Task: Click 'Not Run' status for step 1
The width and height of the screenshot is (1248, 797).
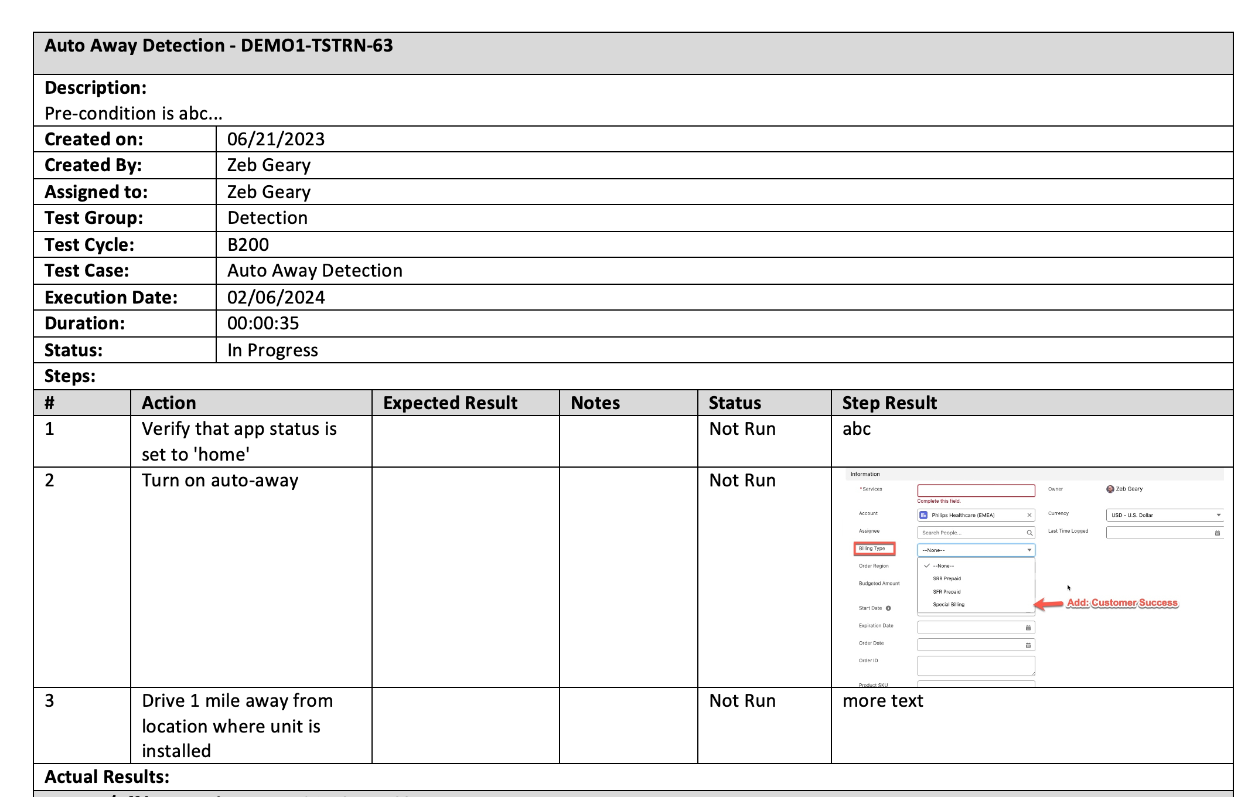Action: pyautogui.click(x=742, y=429)
